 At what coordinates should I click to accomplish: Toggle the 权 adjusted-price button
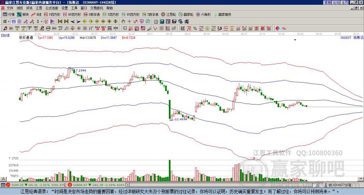(x=46, y=22)
